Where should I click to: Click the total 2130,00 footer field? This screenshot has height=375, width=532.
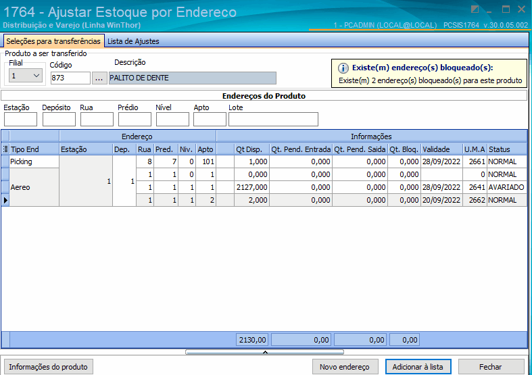click(251, 340)
